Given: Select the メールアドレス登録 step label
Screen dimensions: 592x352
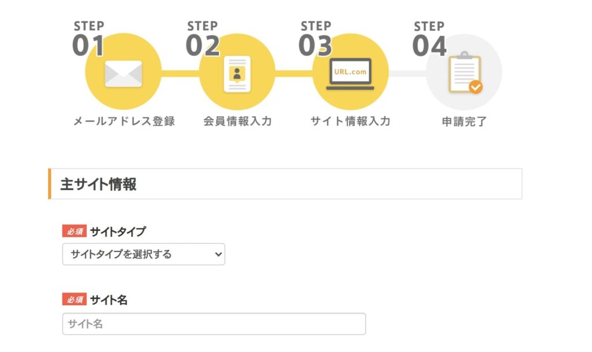Looking at the screenshot, I should (x=124, y=121).
